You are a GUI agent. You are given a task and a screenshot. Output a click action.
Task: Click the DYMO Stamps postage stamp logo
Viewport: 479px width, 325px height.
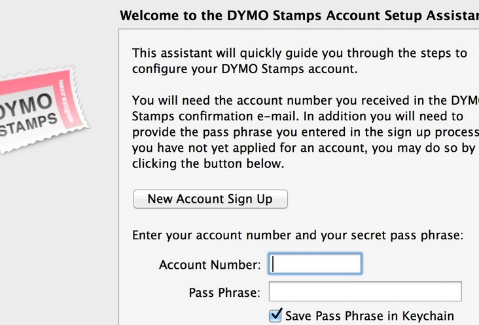coord(41,112)
